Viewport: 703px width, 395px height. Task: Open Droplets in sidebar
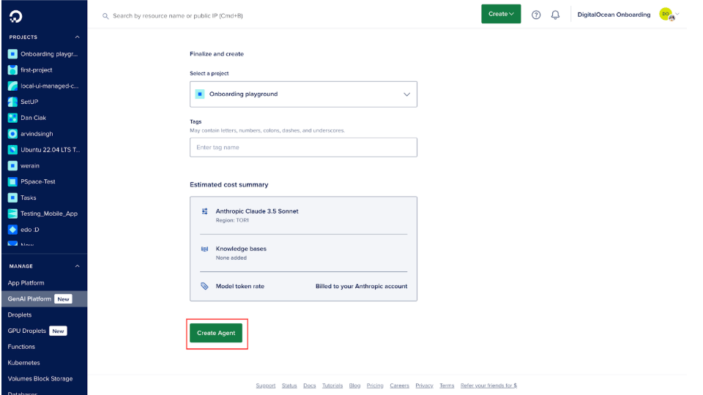coord(20,315)
